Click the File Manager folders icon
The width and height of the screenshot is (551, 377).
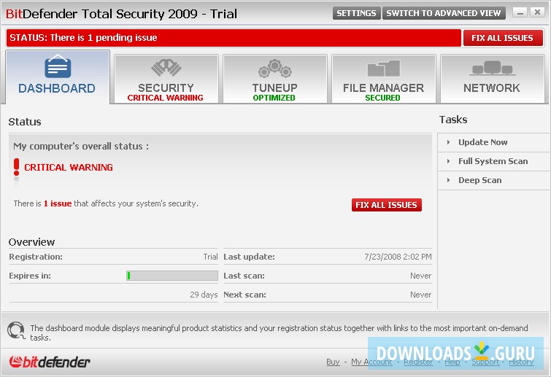tap(383, 69)
